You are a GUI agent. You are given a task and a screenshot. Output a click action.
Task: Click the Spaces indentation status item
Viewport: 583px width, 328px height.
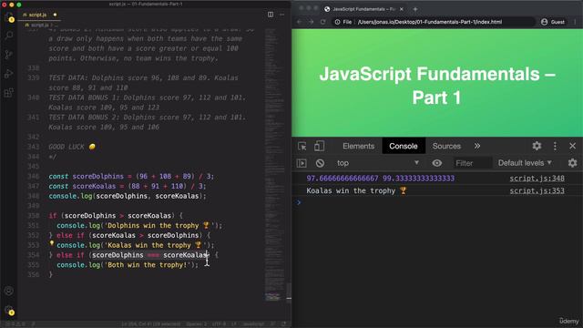[x=197, y=324]
